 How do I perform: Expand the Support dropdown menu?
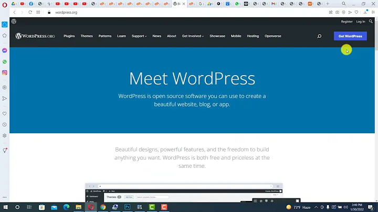(139, 36)
